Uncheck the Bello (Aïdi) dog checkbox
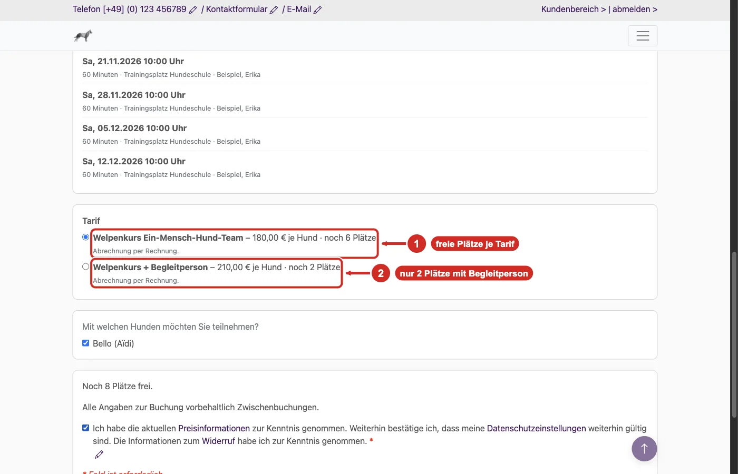 (86, 343)
